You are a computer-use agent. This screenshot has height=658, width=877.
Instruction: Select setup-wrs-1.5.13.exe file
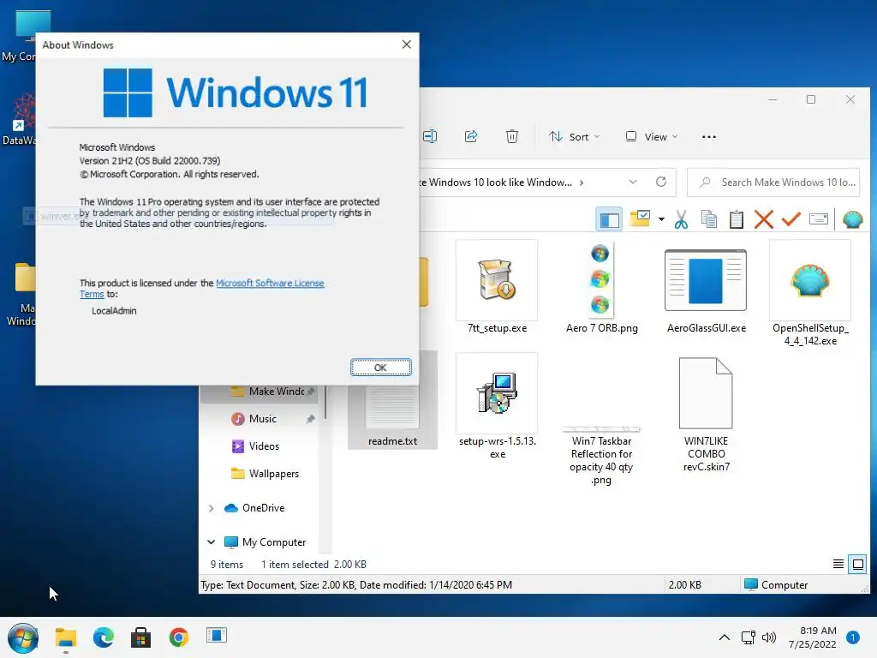coord(497,406)
